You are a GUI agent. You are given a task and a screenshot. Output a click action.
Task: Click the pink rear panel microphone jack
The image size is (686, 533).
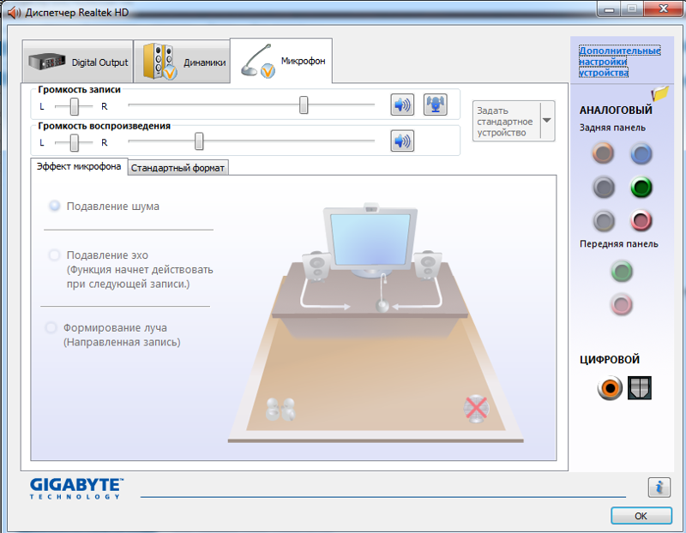point(641,220)
